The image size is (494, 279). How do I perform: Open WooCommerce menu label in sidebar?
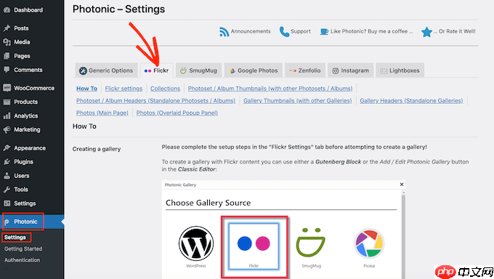pos(34,88)
